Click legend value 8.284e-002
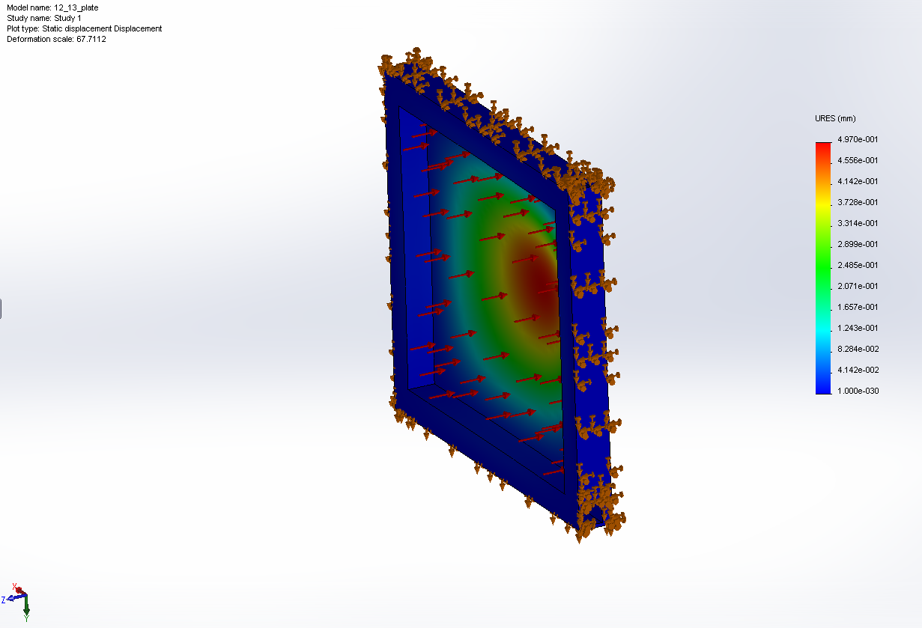 coord(858,349)
